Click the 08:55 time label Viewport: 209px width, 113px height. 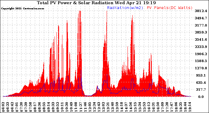(44, 107)
